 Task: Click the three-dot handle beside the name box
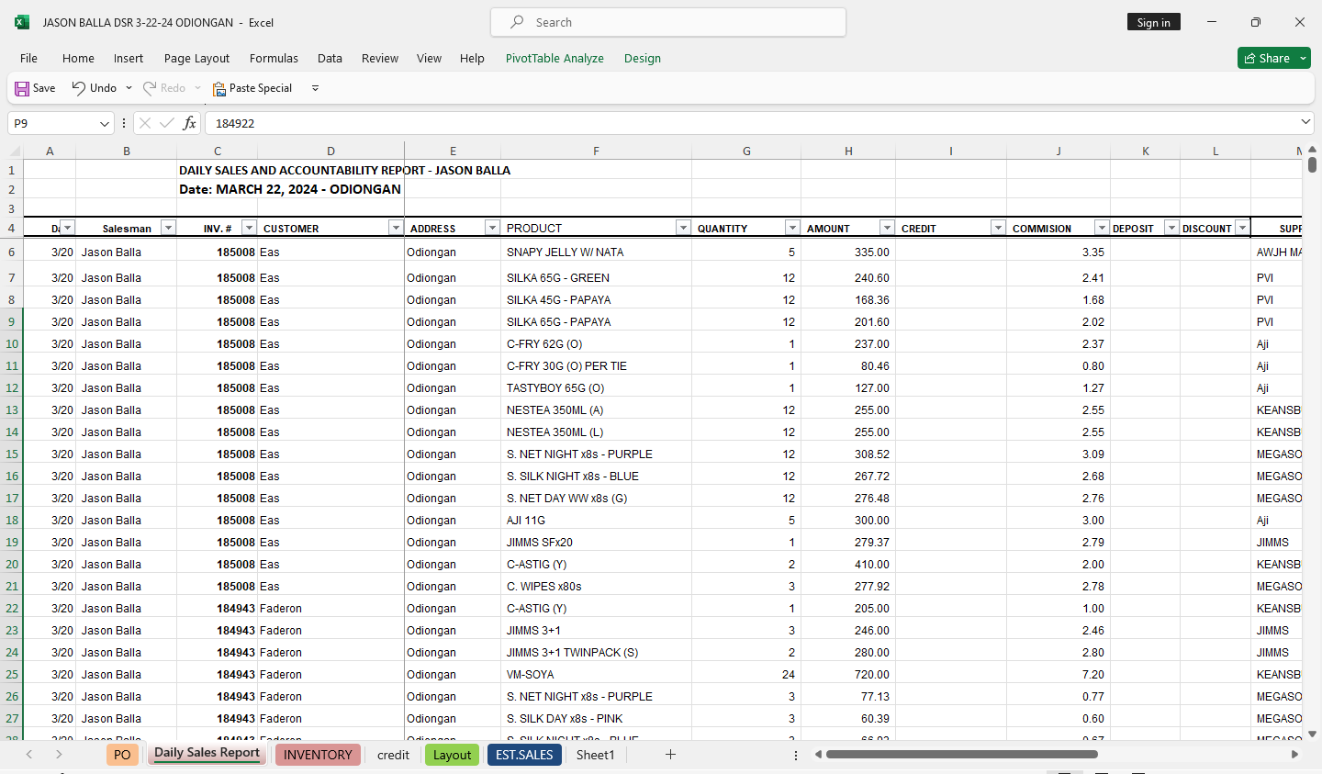pos(124,123)
